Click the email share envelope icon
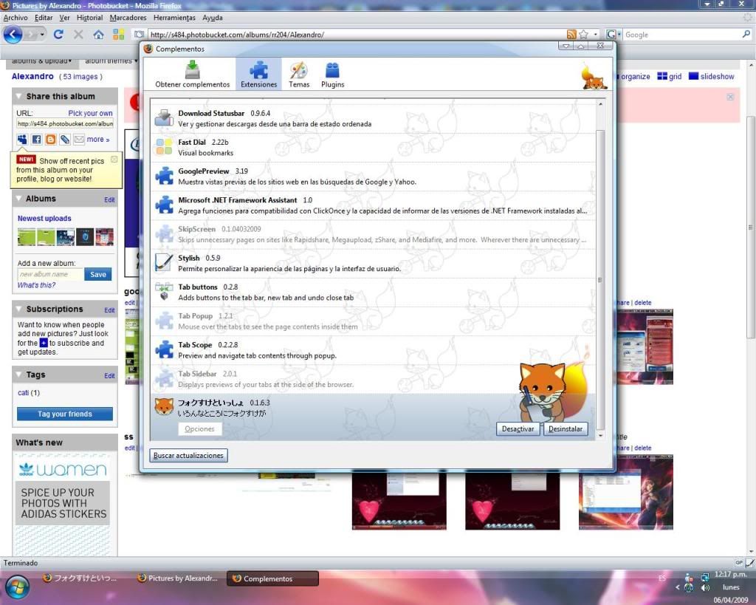 point(79,140)
